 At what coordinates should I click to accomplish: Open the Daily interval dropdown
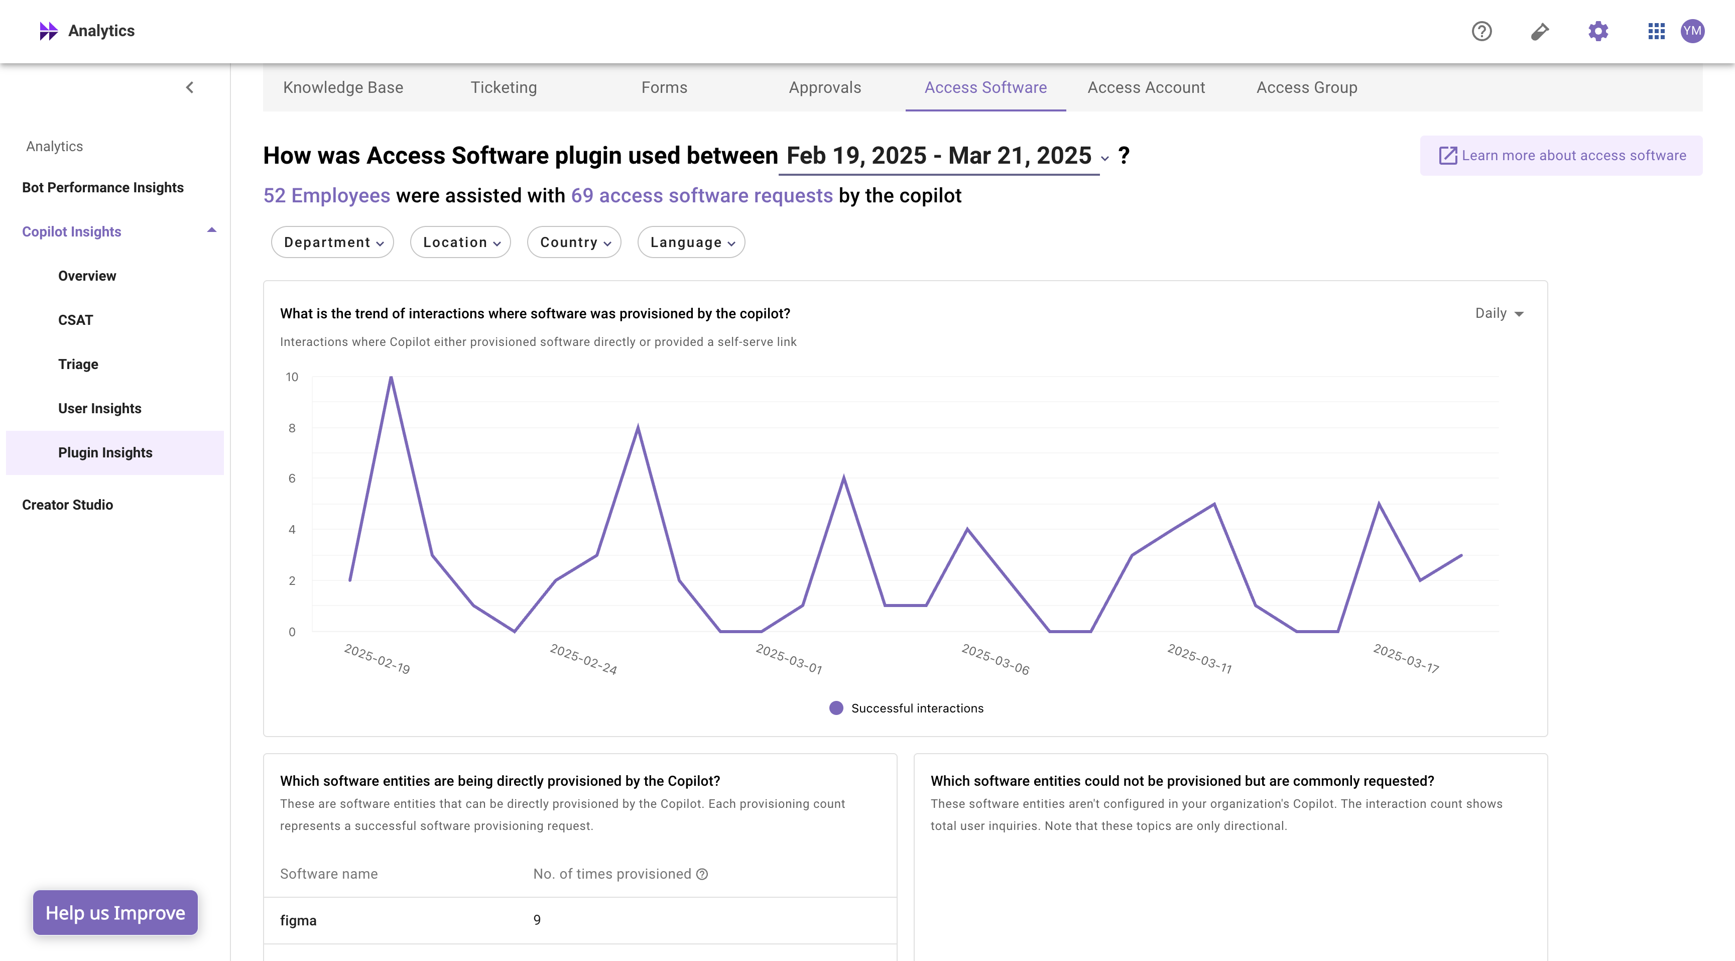click(x=1499, y=313)
